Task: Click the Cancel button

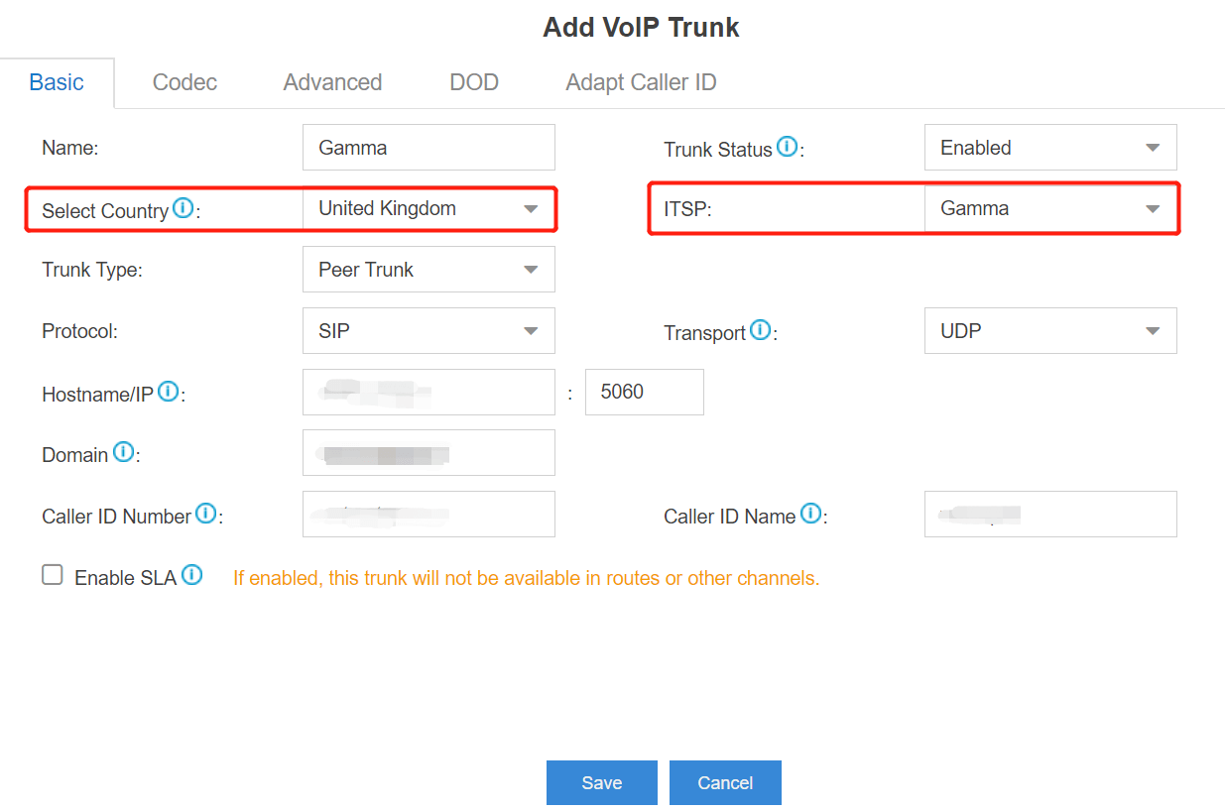Action: coord(725,782)
